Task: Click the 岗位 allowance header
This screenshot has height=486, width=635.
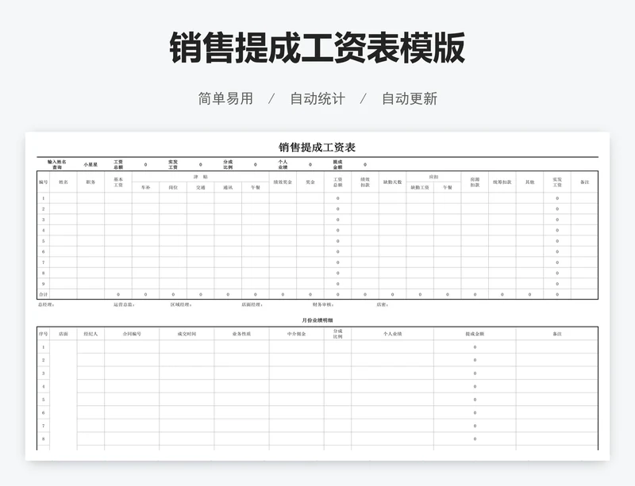Action: tap(173, 187)
